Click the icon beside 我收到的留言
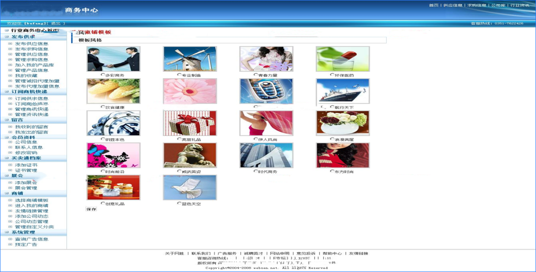The width and height of the screenshot is (536, 272). click(11, 126)
